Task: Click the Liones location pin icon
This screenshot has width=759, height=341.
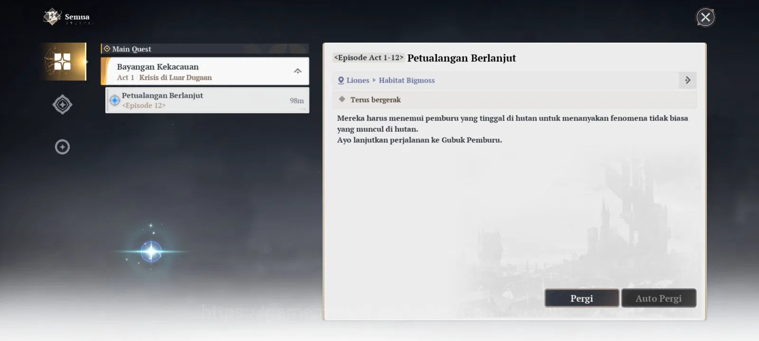Action: point(341,81)
